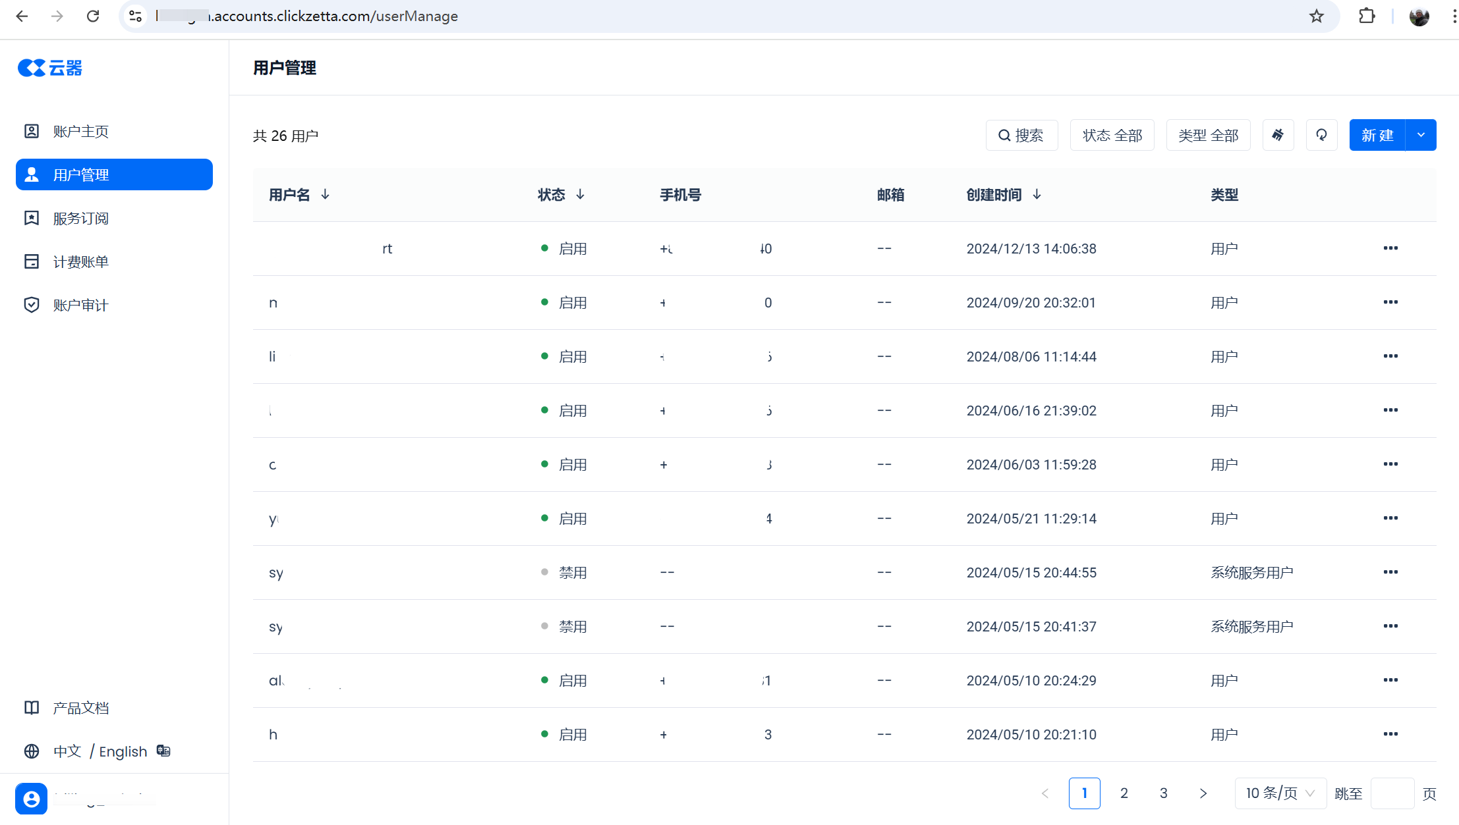Open the 状态 全部 filter dropdown
Screen dimensions: 1459x825
(x=1112, y=135)
